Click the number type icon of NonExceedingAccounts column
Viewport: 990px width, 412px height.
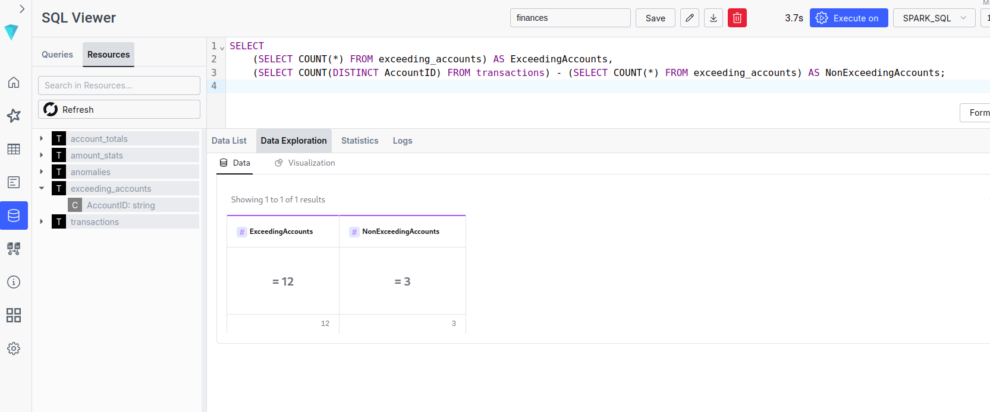[354, 232]
